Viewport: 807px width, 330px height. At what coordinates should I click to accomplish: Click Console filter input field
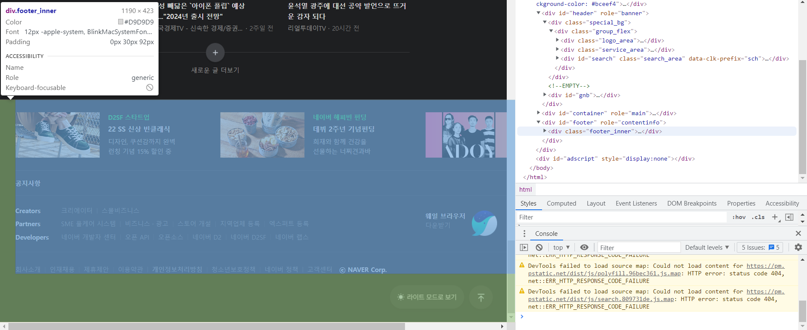point(639,248)
